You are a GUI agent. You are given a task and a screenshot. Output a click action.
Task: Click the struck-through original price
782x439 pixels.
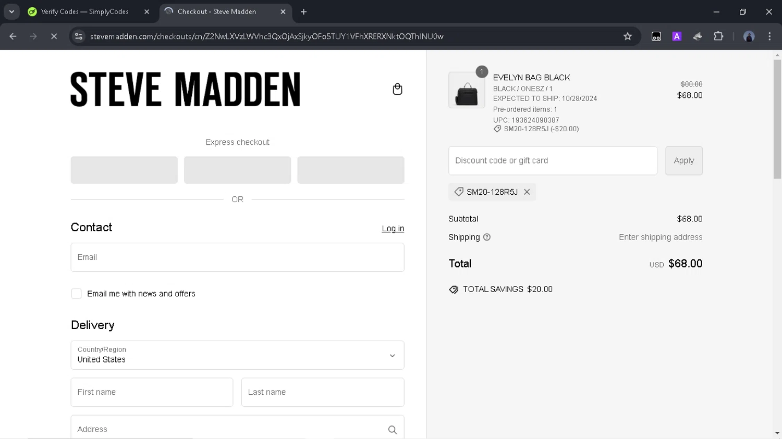pos(691,84)
